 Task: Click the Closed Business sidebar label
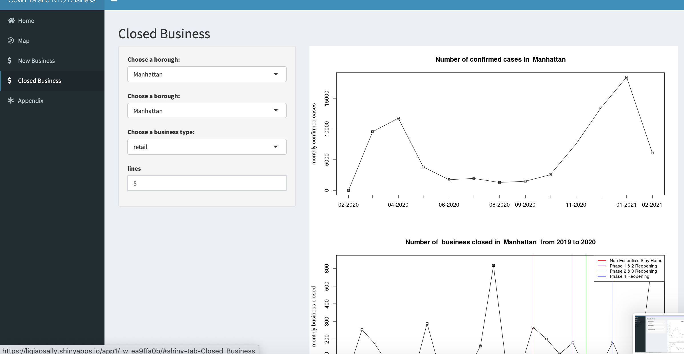(39, 81)
